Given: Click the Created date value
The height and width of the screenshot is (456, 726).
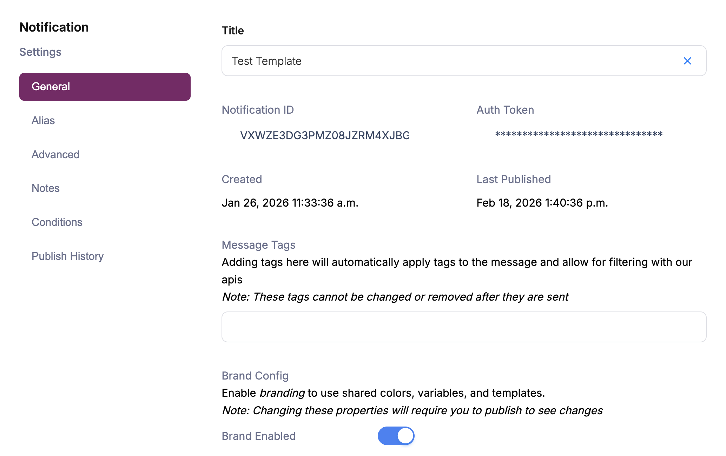Looking at the screenshot, I should tap(290, 203).
